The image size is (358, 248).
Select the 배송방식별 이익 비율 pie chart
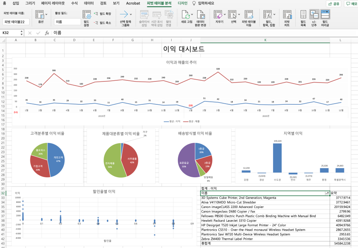pyautogui.click(x=195, y=156)
